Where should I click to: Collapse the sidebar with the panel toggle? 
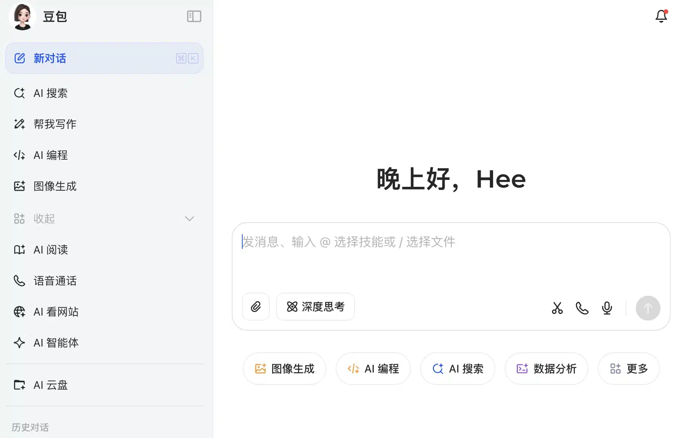click(x=194, y=16)
